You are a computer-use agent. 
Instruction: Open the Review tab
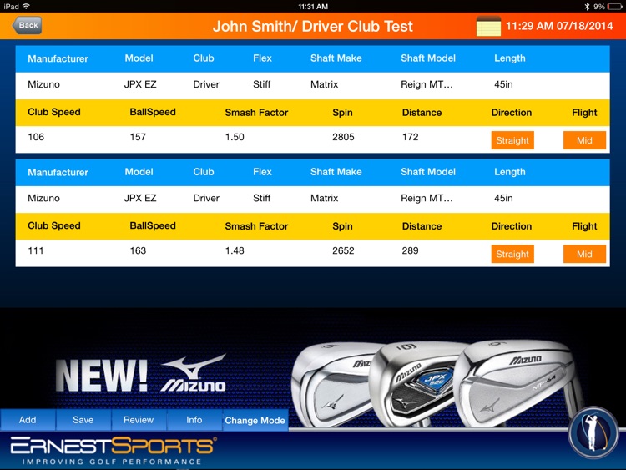[139, 420]
